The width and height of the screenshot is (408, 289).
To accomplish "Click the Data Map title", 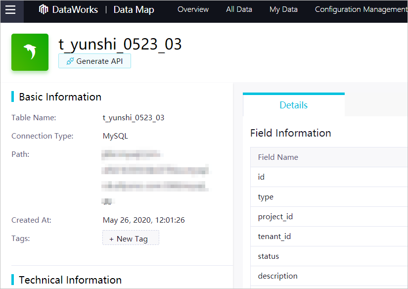I will (134, 9).
